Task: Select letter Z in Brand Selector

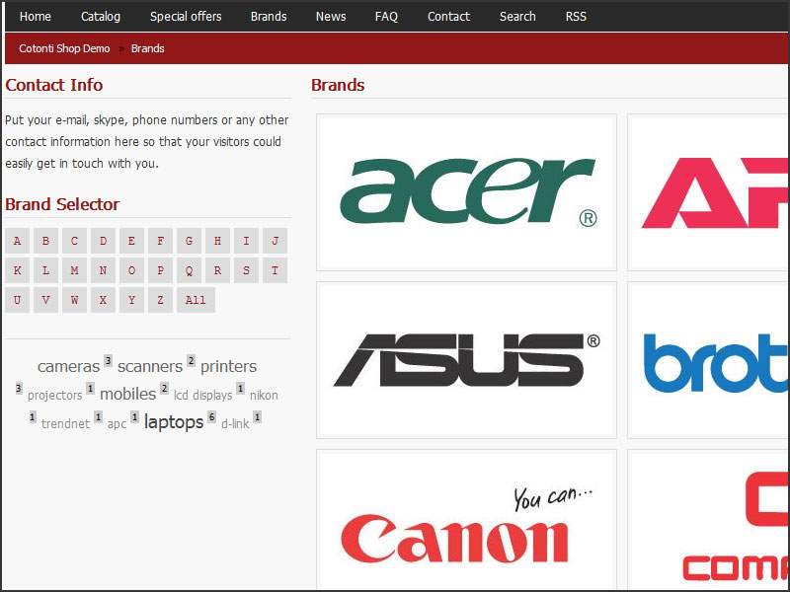Action: (x=161, y=300)
